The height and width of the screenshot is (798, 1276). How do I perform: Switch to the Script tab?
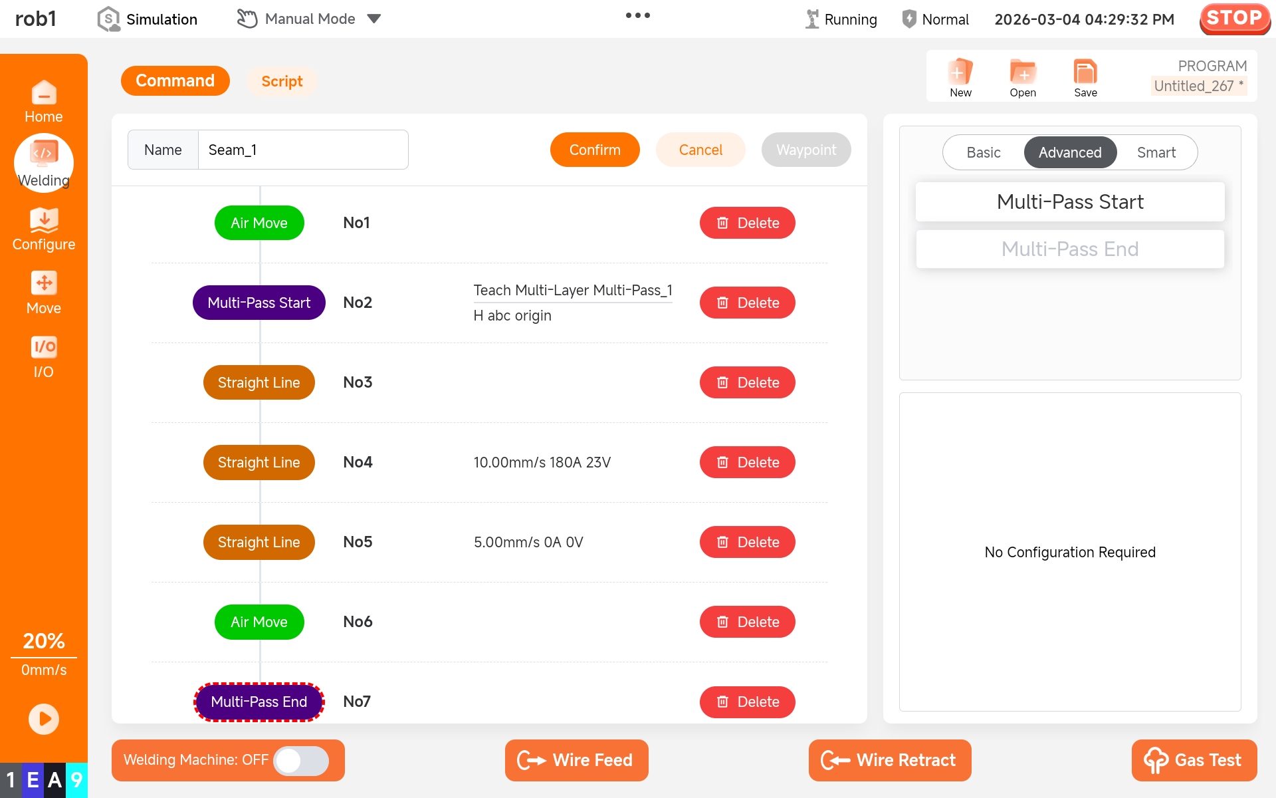tap(282, 81)
